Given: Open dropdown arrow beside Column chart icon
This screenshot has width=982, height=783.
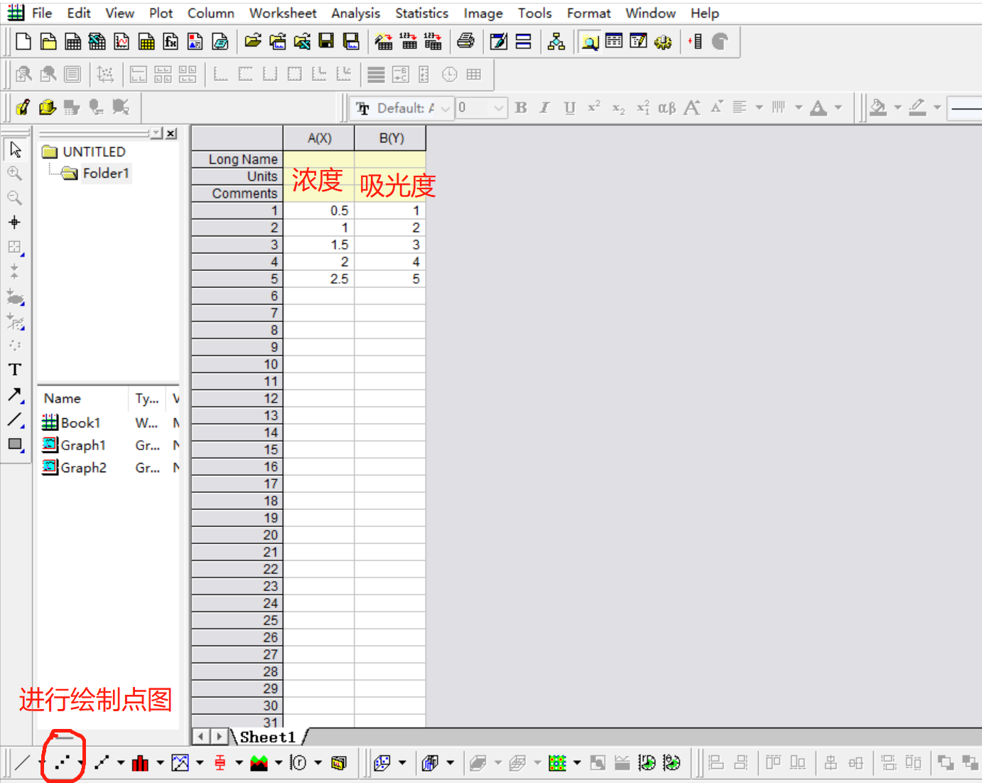Looking at the screenshot, I should coord(160,763).
